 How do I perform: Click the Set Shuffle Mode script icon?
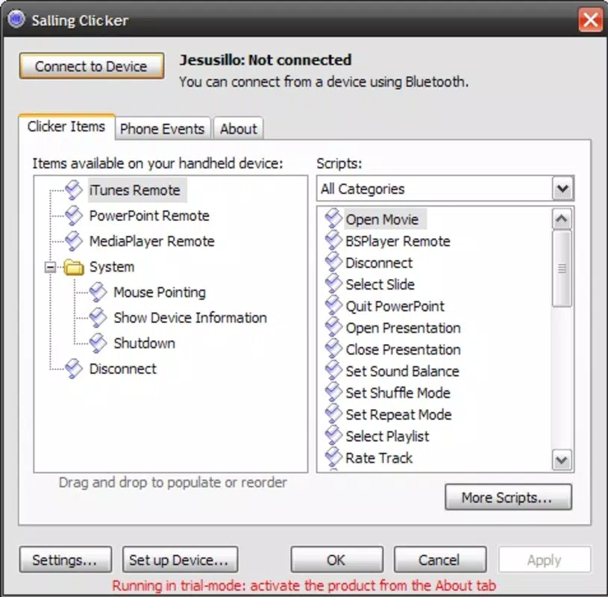[x=333, y=393]
